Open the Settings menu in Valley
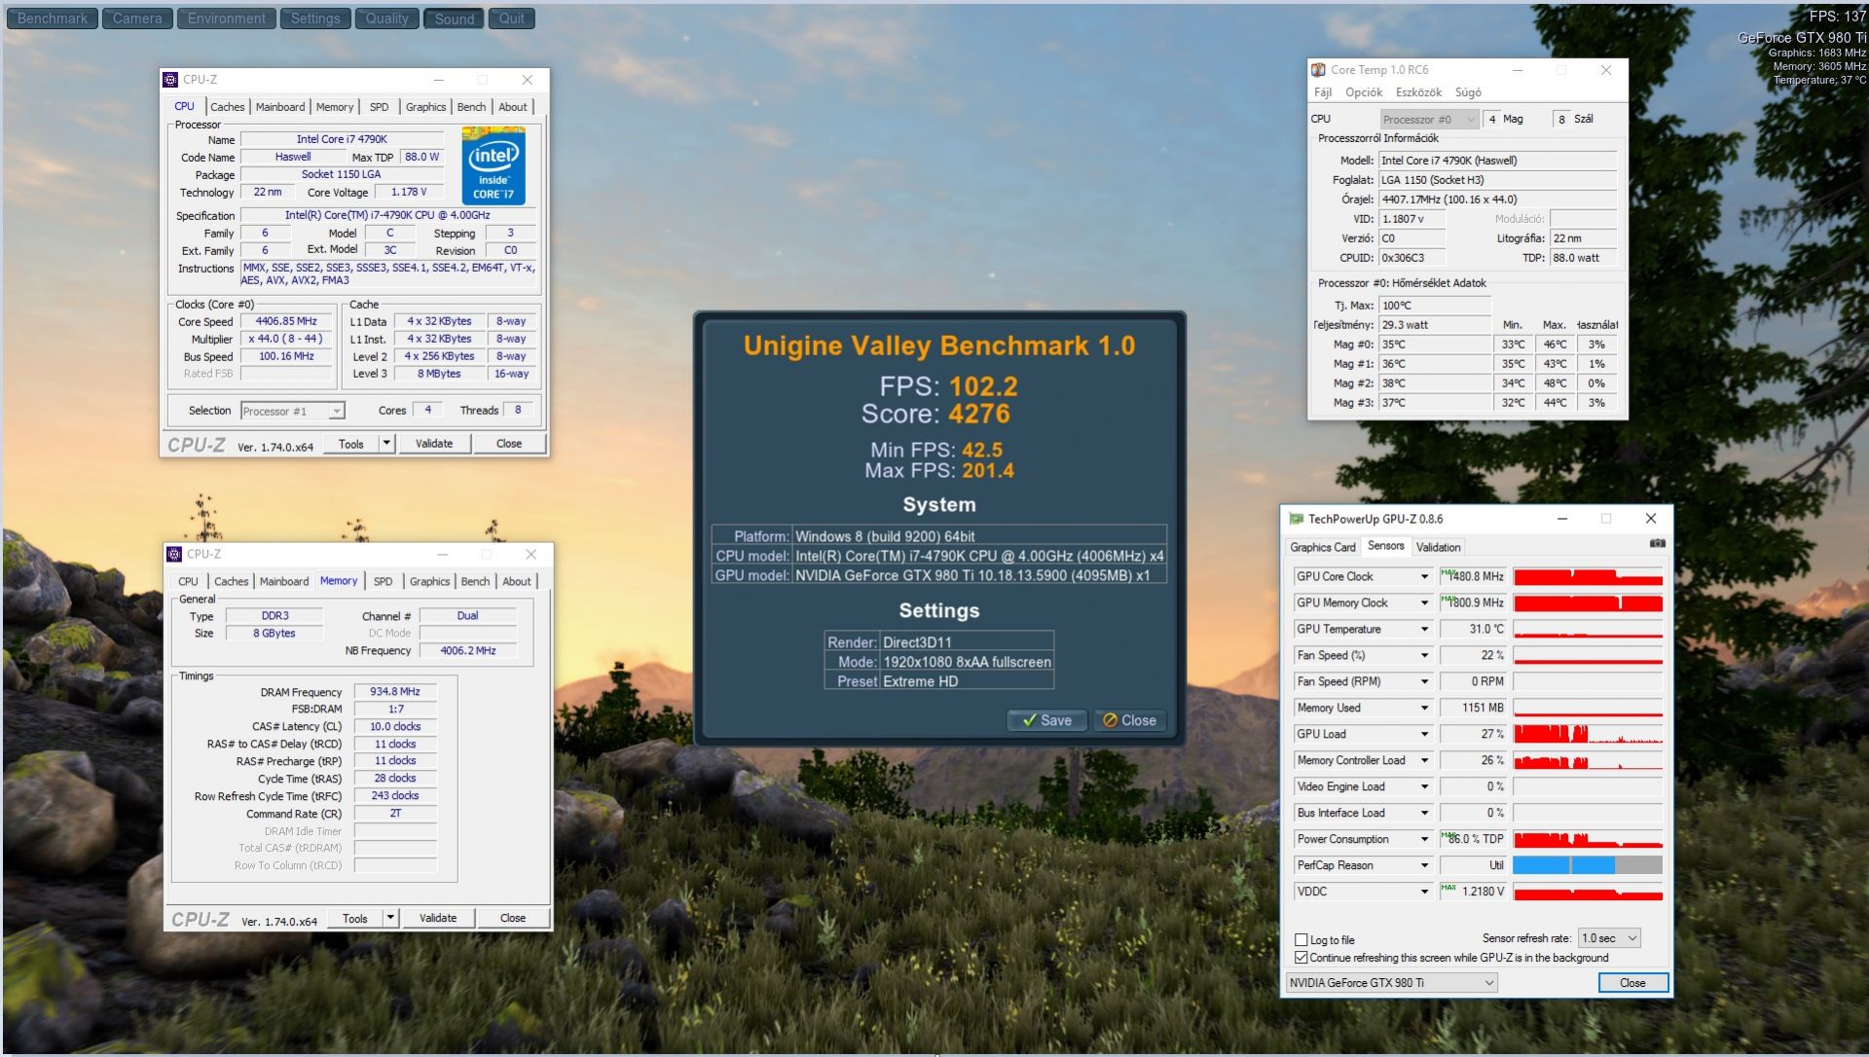This screenshot has height=1057, width=1869. point(315,18)
